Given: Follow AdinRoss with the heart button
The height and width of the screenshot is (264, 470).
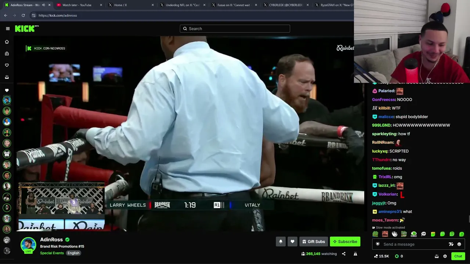Looking at the screenshot, I should pos(292,242).
